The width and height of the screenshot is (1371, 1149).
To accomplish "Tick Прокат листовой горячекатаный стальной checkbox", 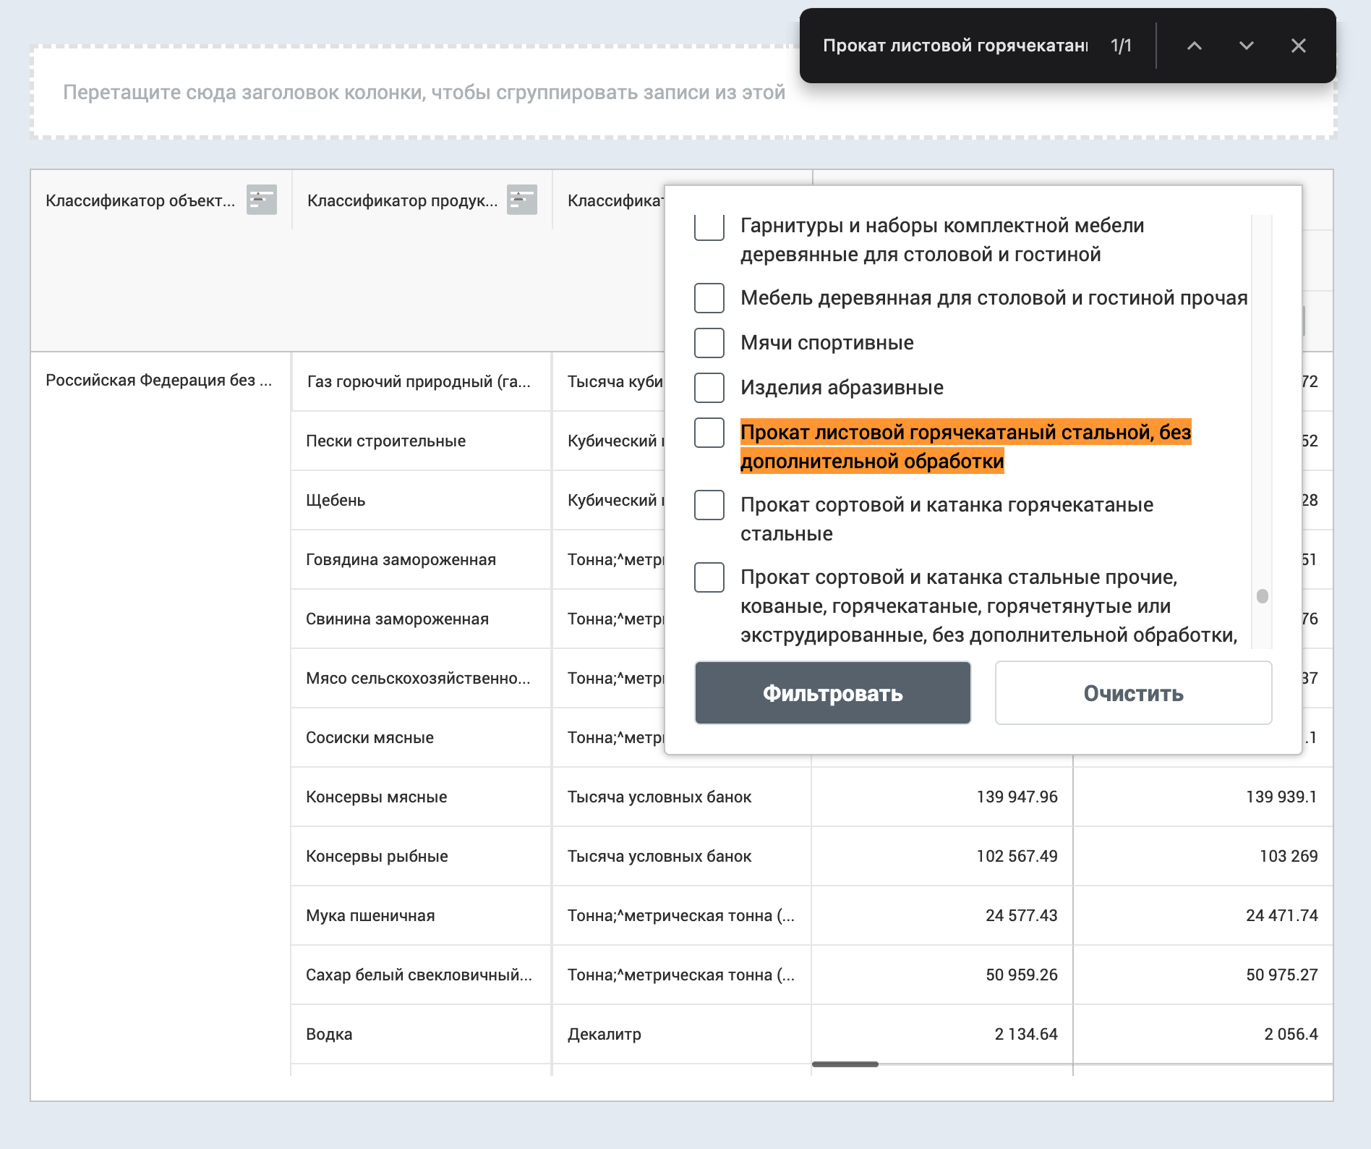I will coord(709,433).
